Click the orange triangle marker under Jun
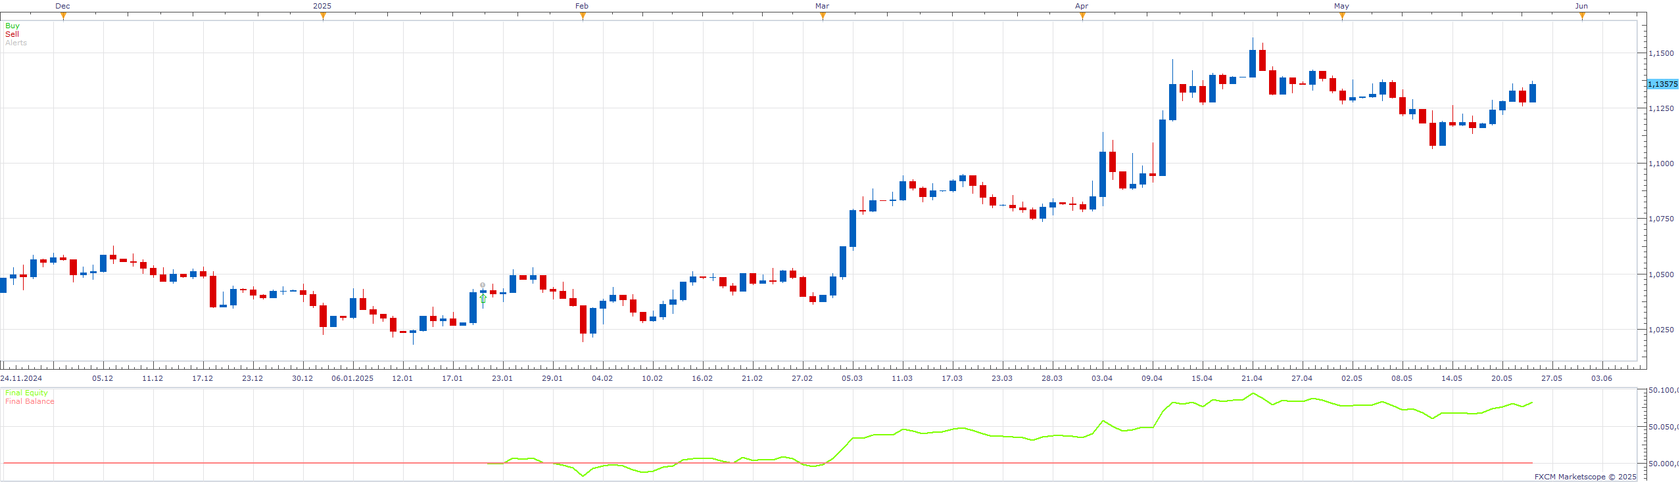The image size is (1680, 482). coord(1582,16)
